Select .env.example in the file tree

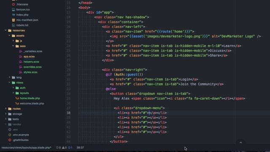click(x=21, y=135)
